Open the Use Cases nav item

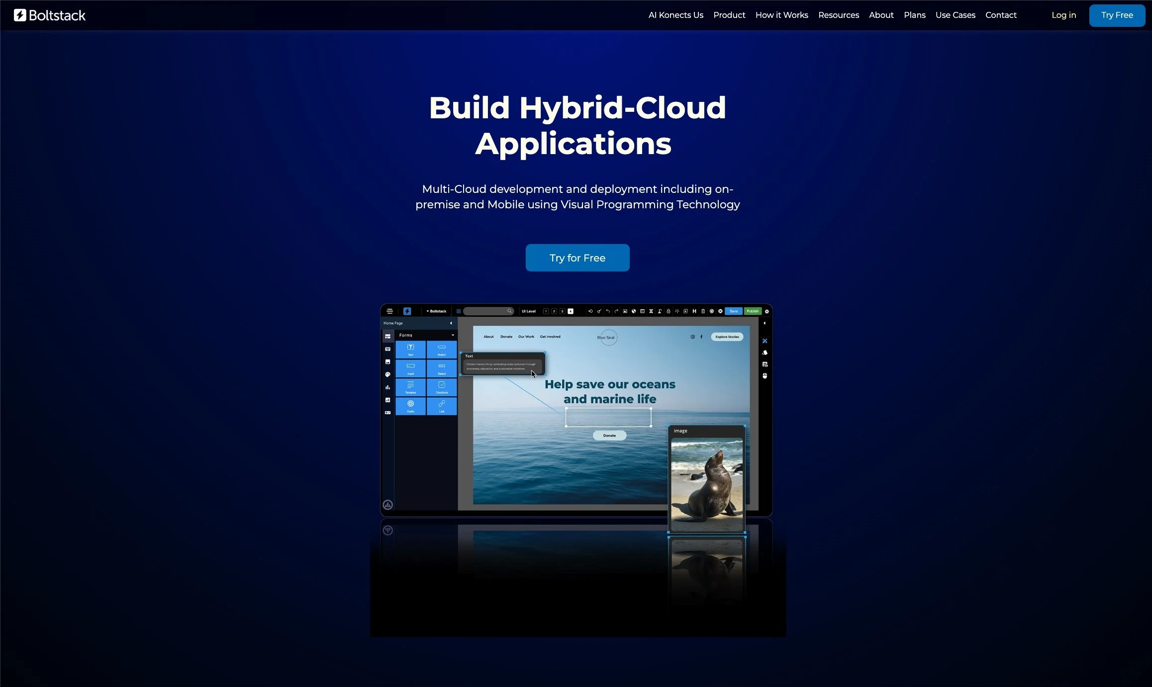point(955,15)
